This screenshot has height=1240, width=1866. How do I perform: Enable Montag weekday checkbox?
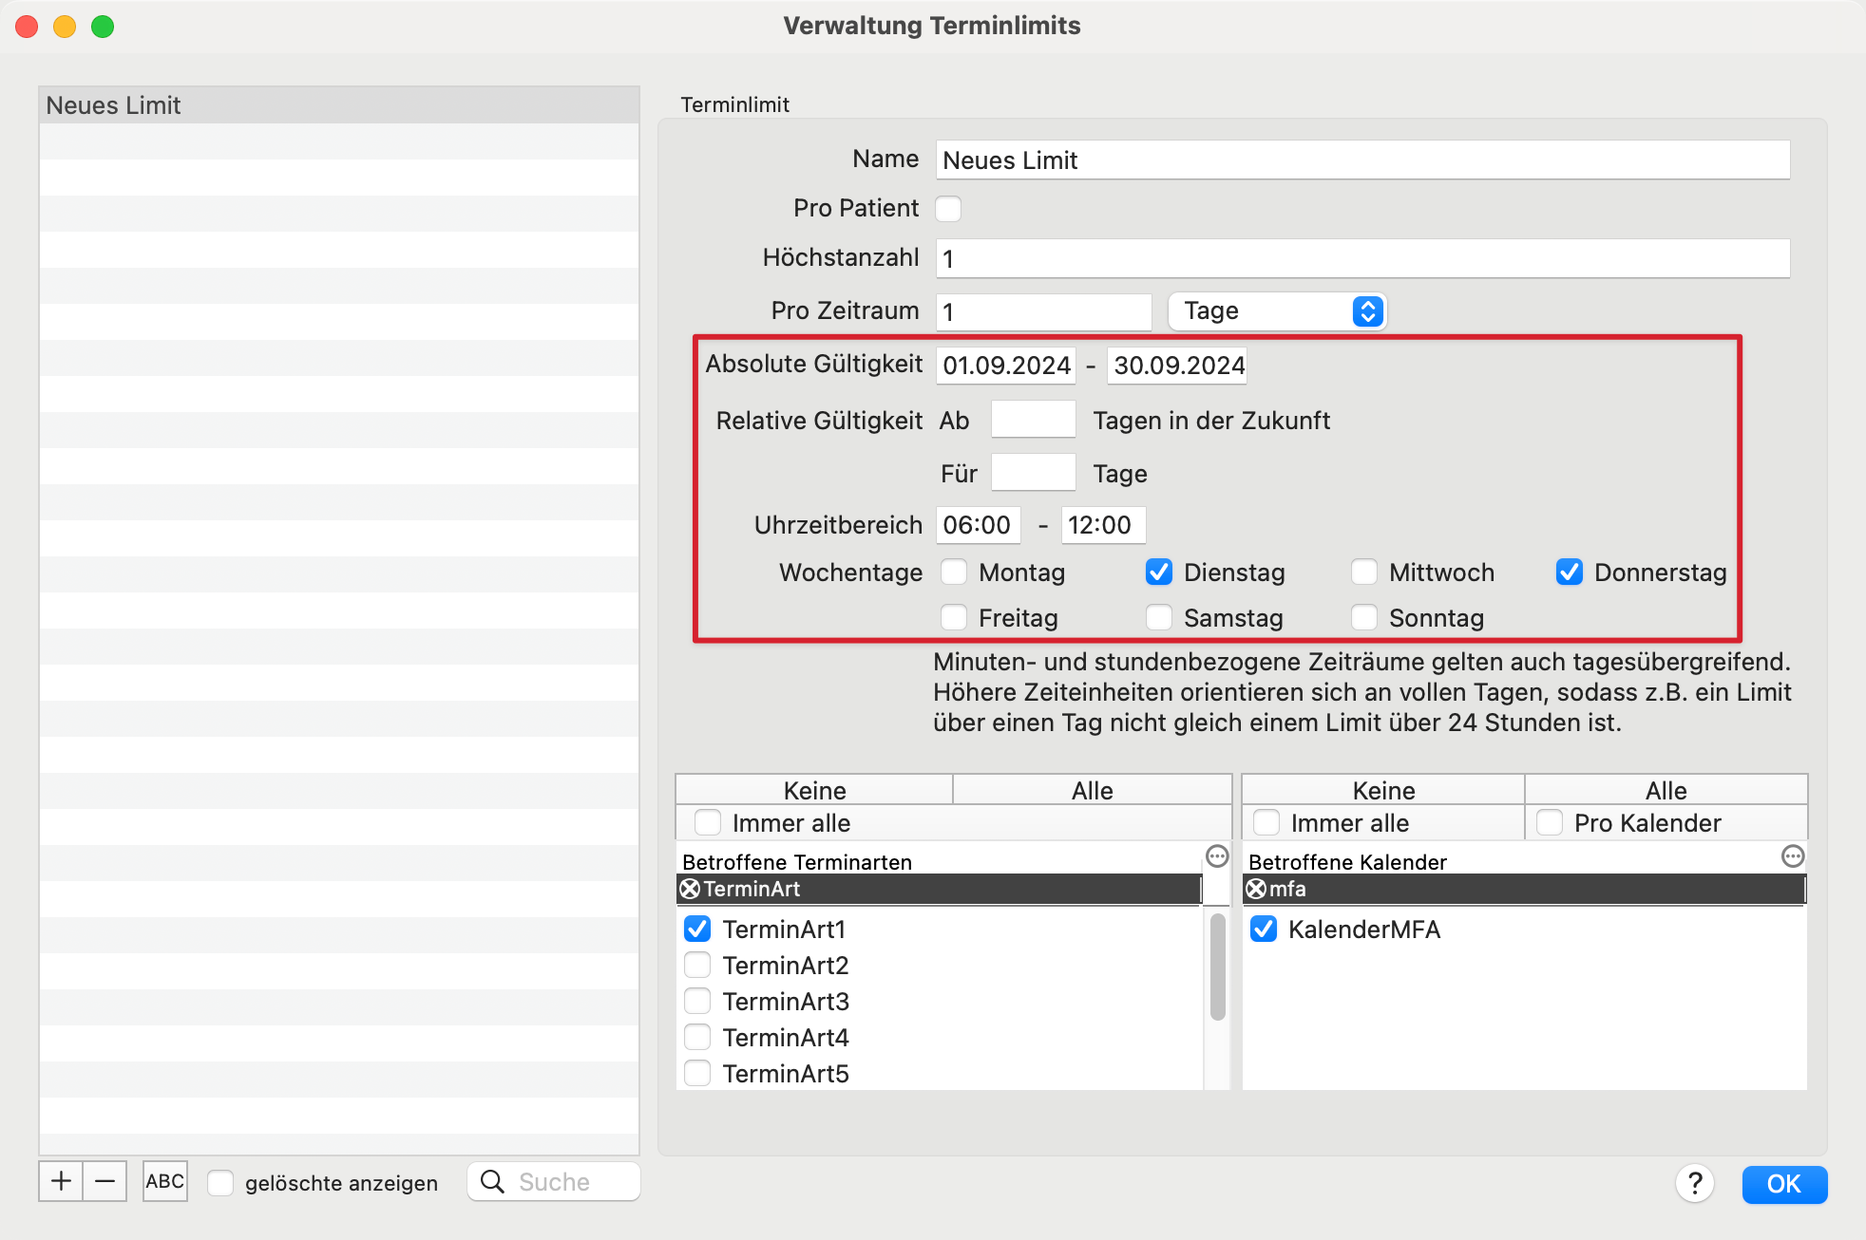click(x=954, y=572)
